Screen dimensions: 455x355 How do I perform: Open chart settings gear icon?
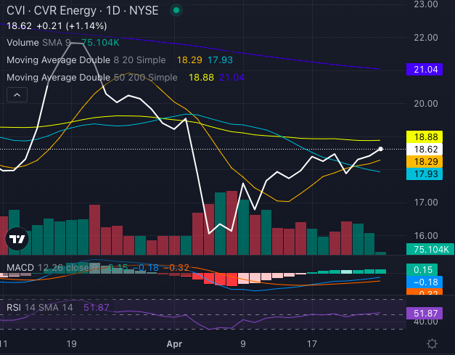pos(432,343)
